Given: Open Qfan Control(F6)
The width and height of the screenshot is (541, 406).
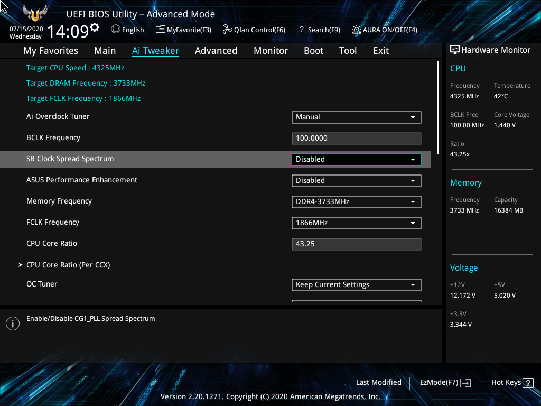Looking at the screenshot, I should (254, 30).
